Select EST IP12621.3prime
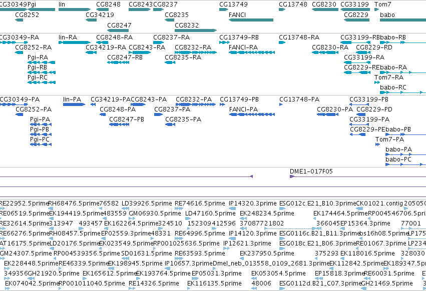Image resolution: width=426 pixels, height=291 pixels. (247, 243)
